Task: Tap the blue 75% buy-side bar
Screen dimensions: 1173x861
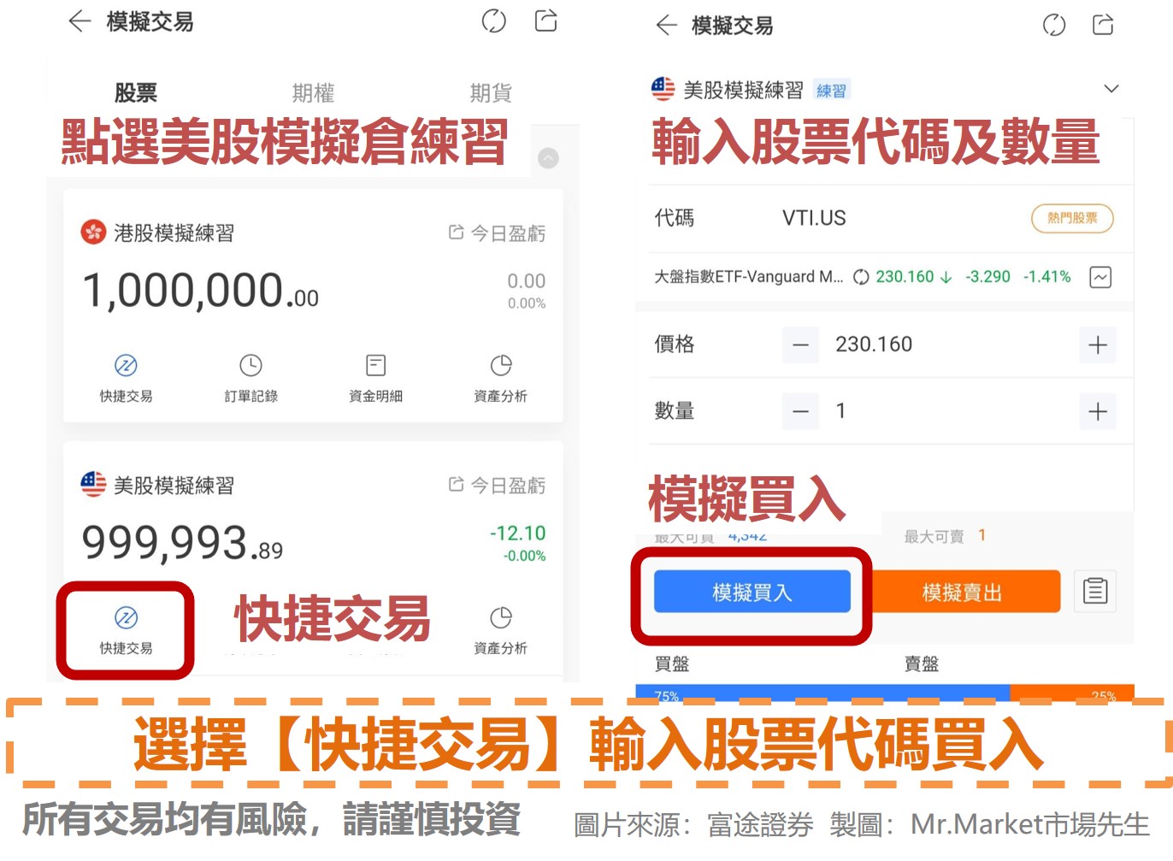Action: coord(822,693)
